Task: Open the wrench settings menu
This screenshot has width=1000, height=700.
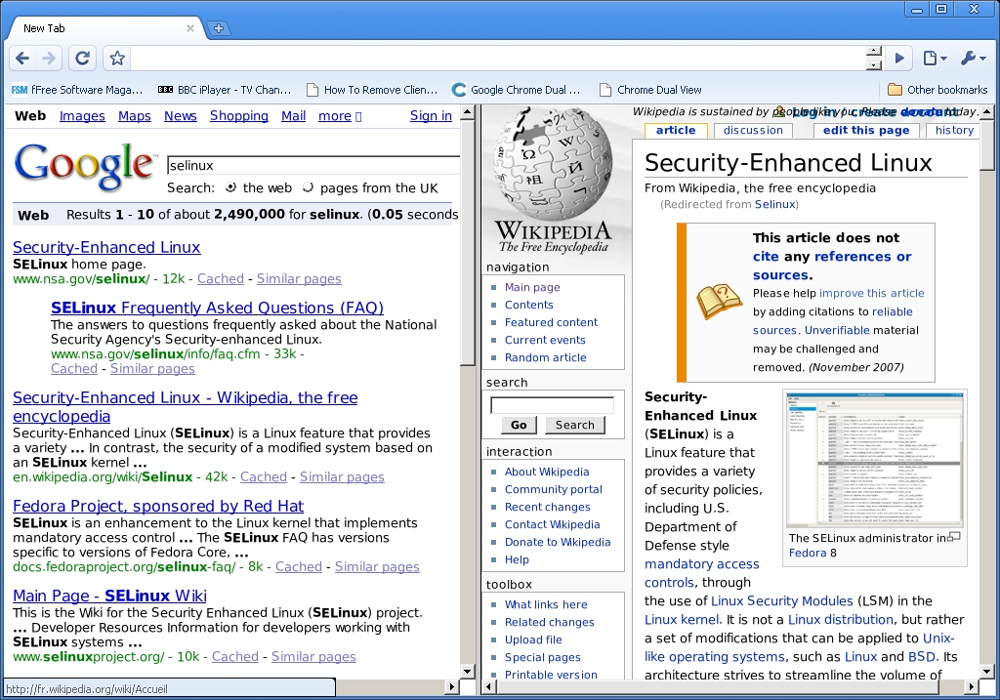Action: (x=974, y=59)
